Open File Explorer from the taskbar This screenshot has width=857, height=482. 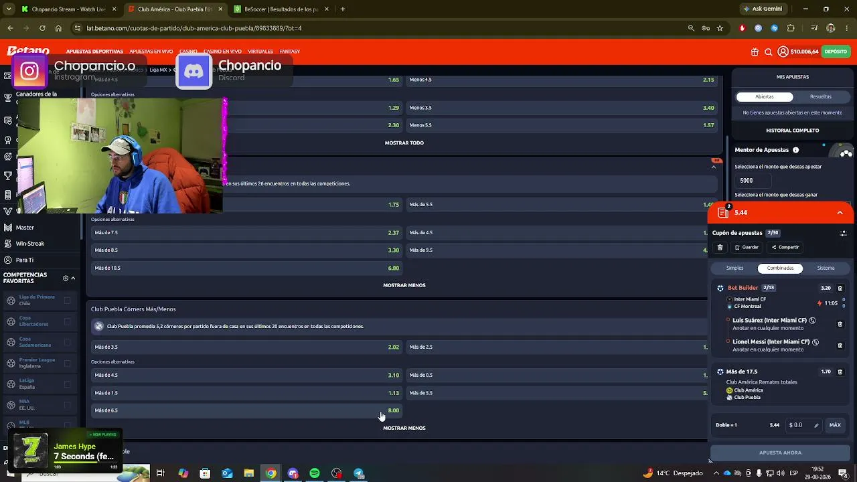tap(249, 473)
